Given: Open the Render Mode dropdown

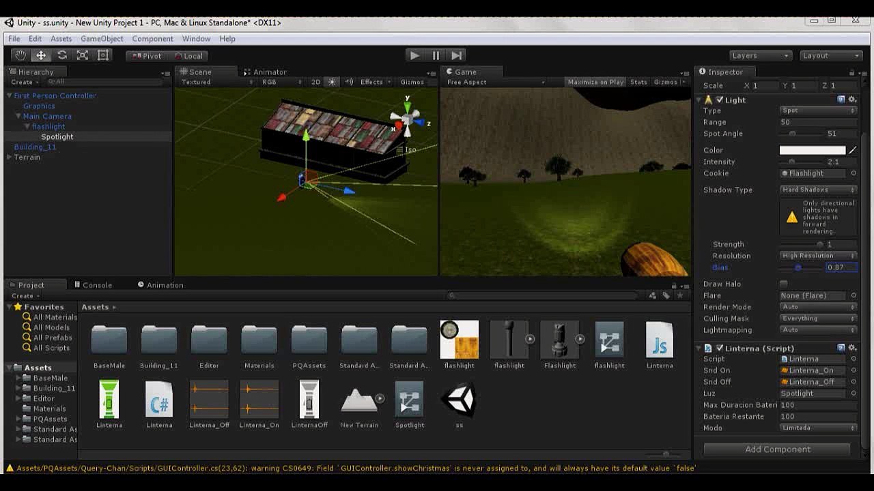Looking at the screenshot, I should [818, 307].
